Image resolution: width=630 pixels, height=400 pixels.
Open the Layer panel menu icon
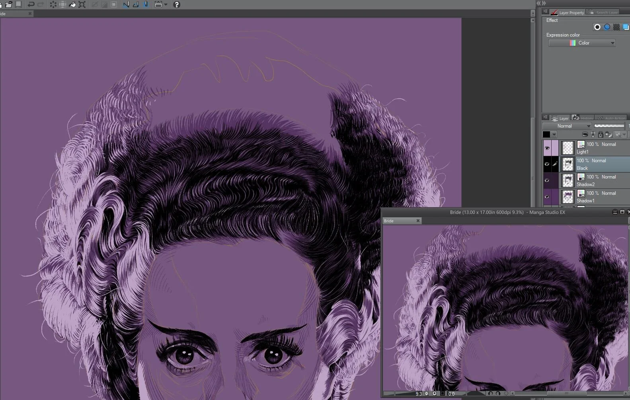pyautogui.click(x=546, y=118)
